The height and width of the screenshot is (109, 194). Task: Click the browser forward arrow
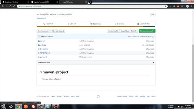[x=7, y=6]
